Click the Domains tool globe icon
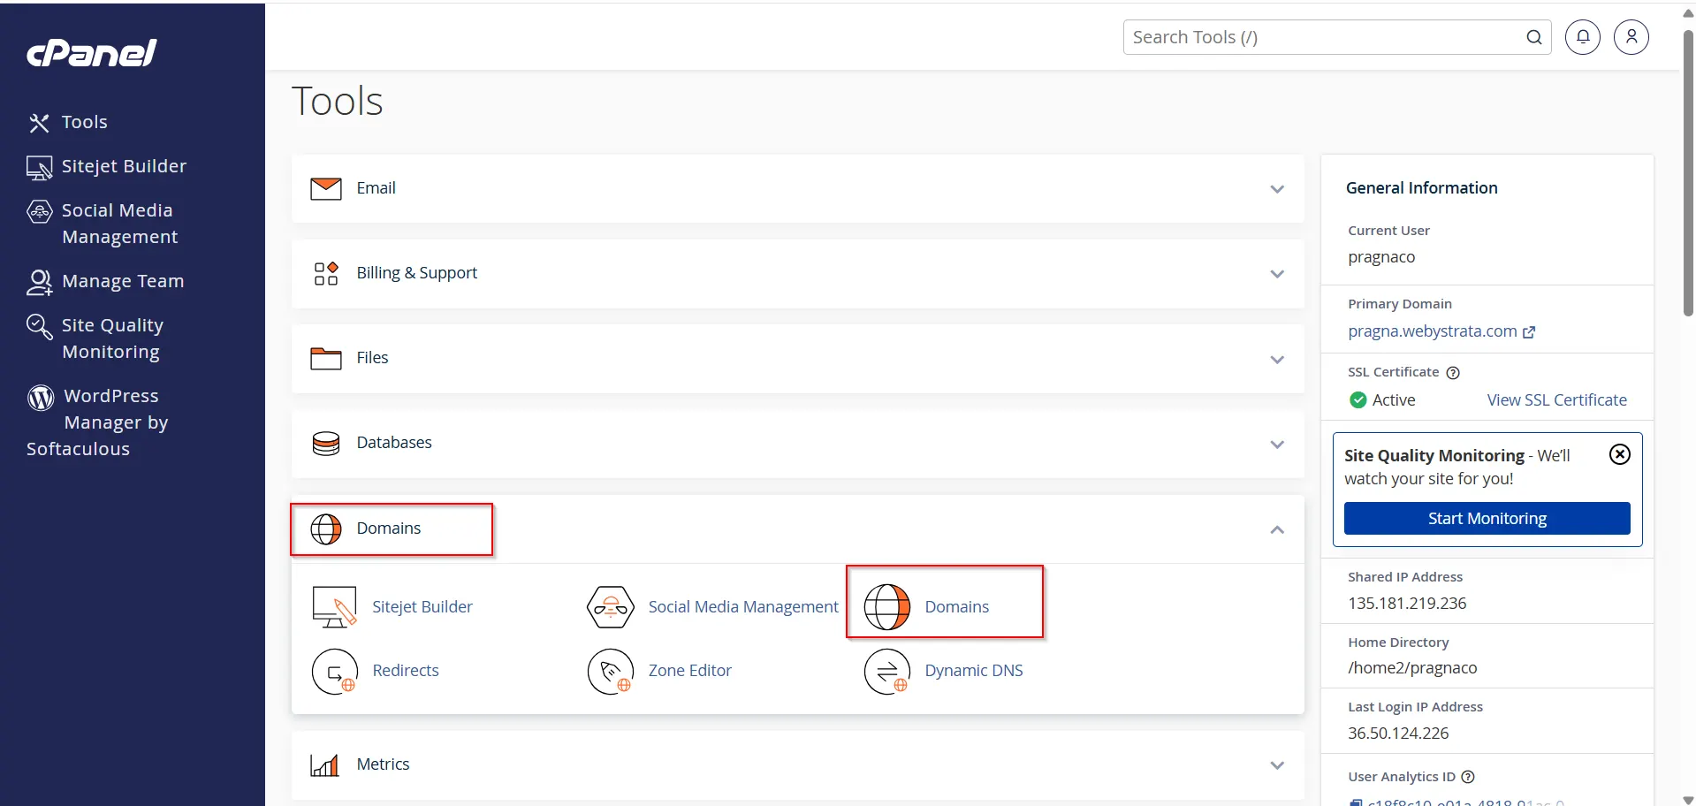The image size is (1696, 806). pyautogui.click(x=887, y=607)
